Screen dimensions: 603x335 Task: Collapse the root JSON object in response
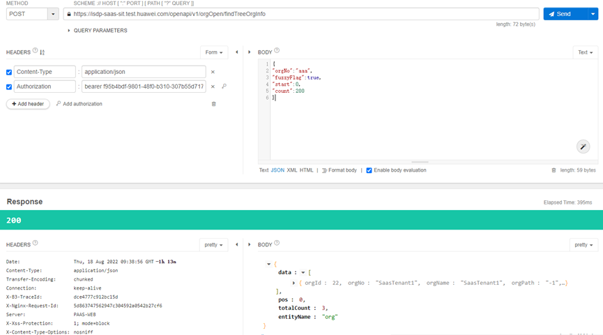tap(268, 264)
